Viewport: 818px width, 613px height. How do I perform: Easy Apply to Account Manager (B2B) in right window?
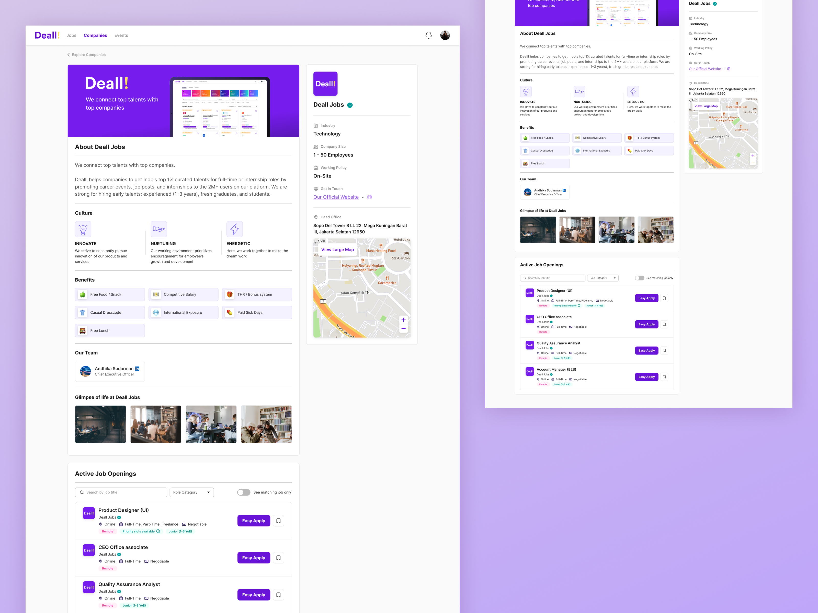point(646,377)
